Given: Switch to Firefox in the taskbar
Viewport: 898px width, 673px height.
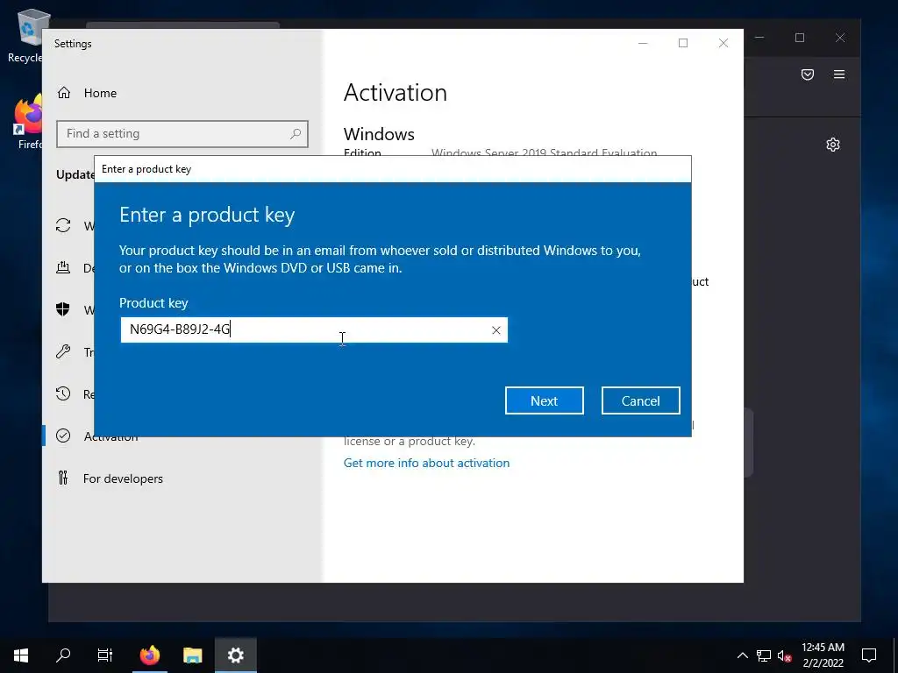Looking at the screenshot, I should coord(150,655).
